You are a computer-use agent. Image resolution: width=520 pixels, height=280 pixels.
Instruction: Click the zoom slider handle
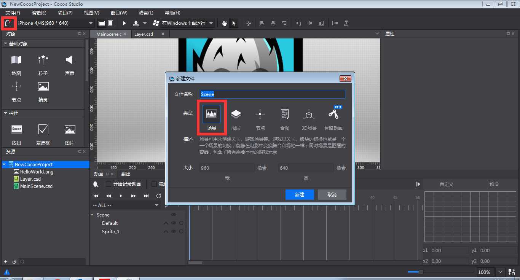click(421, 272)
